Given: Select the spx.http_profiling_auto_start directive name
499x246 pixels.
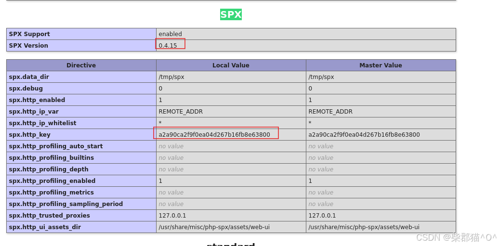Looking at the screenshot, I should tap(56, 146).
